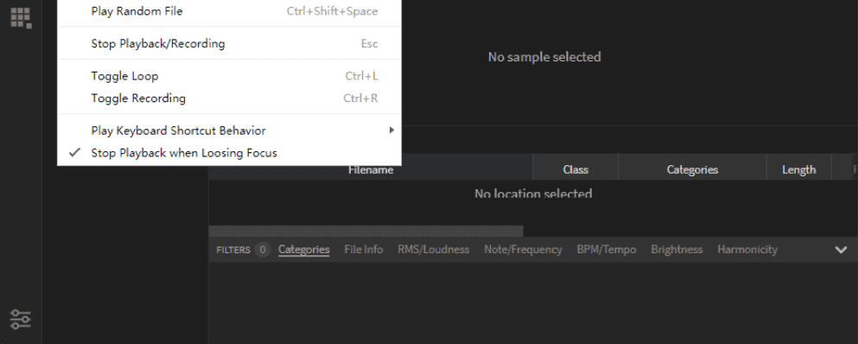Switch to the File Info filter tab

coord(364,250)
